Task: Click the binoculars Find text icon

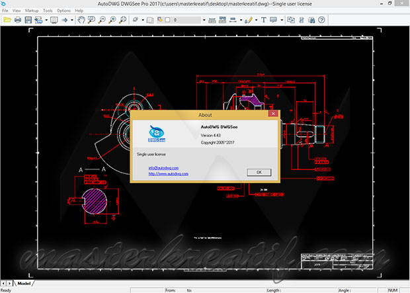Action: tap(311, 20)
